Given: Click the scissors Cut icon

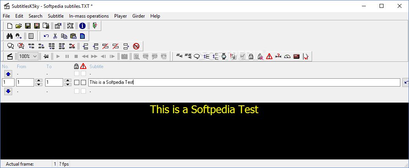Looking at the screenshot, I should pyautogui.click(x=55, y=36).
